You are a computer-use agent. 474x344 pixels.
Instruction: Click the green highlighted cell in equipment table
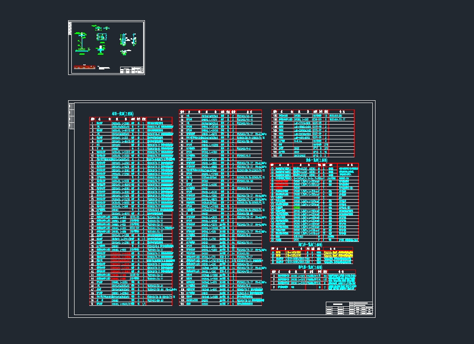coord(297,208)
